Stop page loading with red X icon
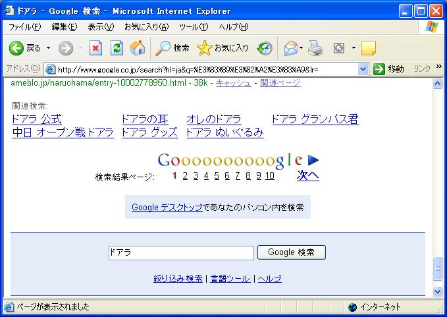The image size is (447, 317). (x=95, y=48)
